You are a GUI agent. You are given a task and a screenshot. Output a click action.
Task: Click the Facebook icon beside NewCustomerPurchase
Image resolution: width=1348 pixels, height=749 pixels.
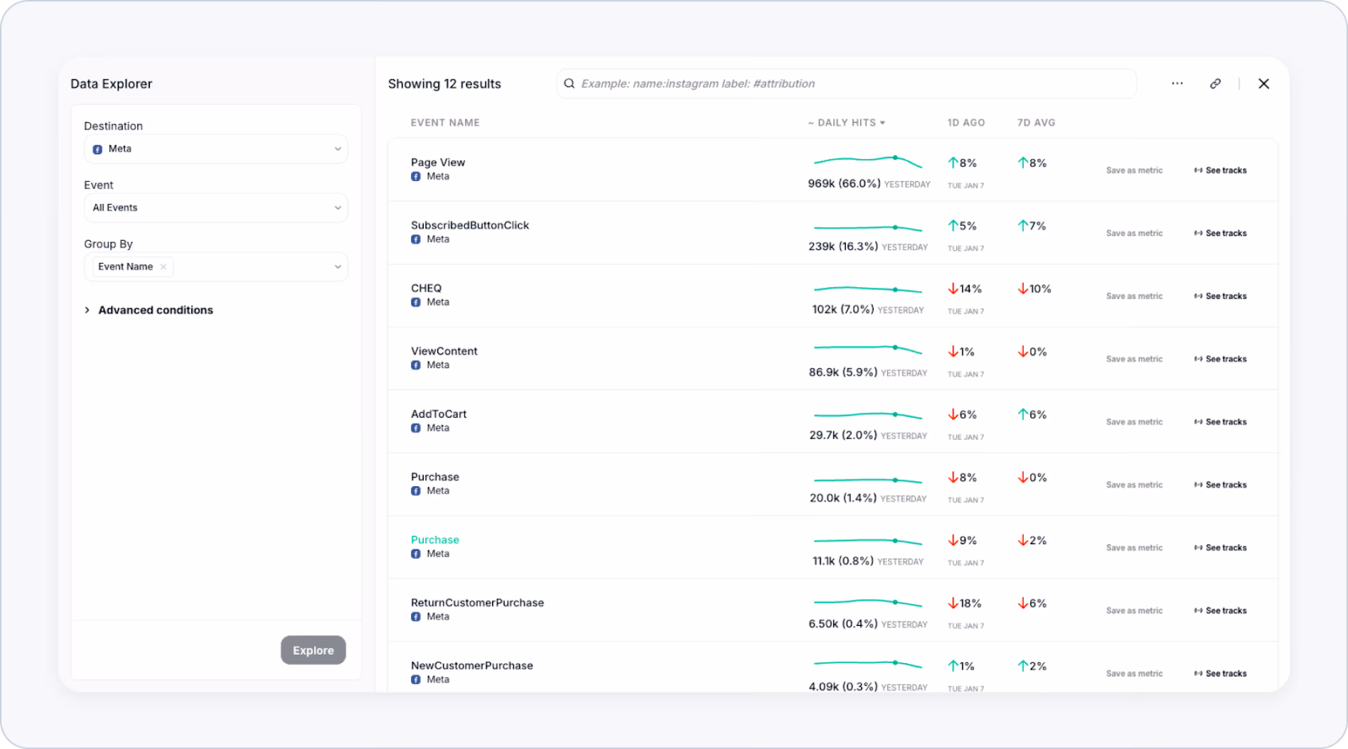(416, 679)
